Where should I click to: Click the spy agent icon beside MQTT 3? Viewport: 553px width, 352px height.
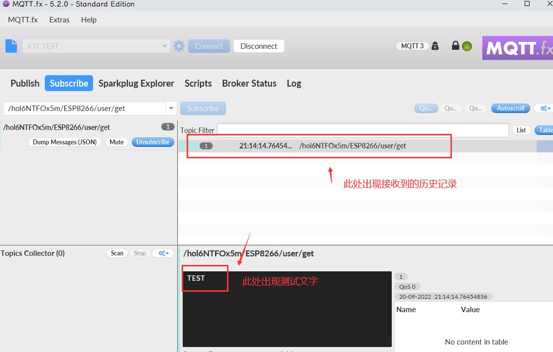(435, 46)
